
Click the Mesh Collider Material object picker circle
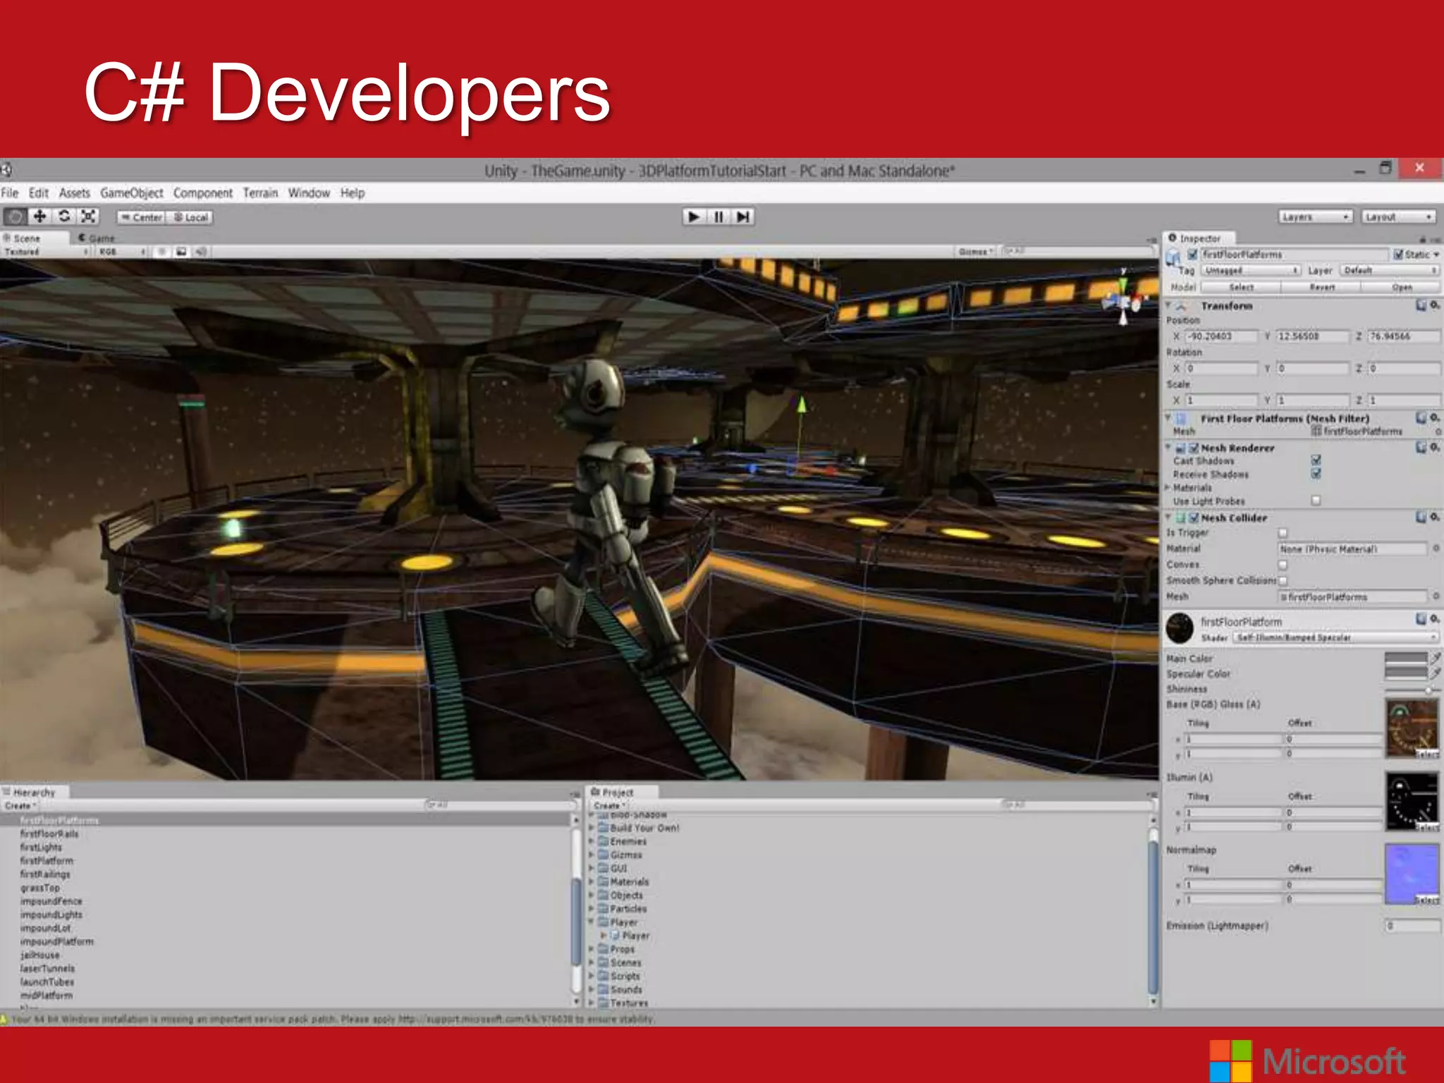pos(1436,548)
